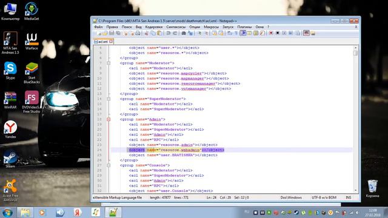This screenshot has width=388, height=218.
Task: Click the 'resource.webadmin' text in line 24
Action: (x=180, y=150)
